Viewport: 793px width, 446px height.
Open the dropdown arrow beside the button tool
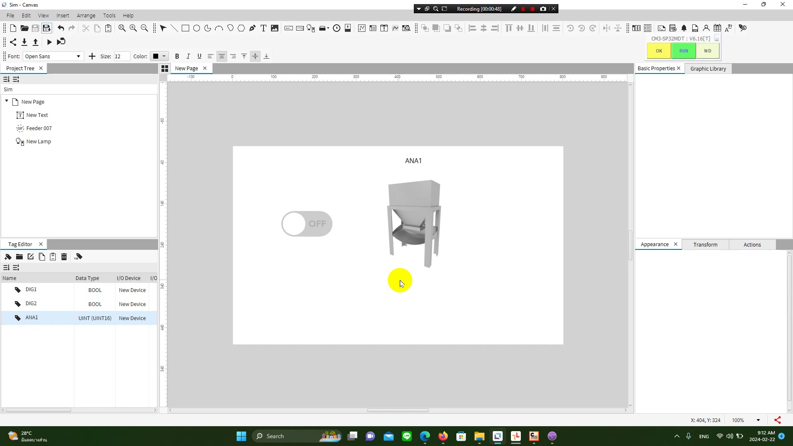[328, 28]
